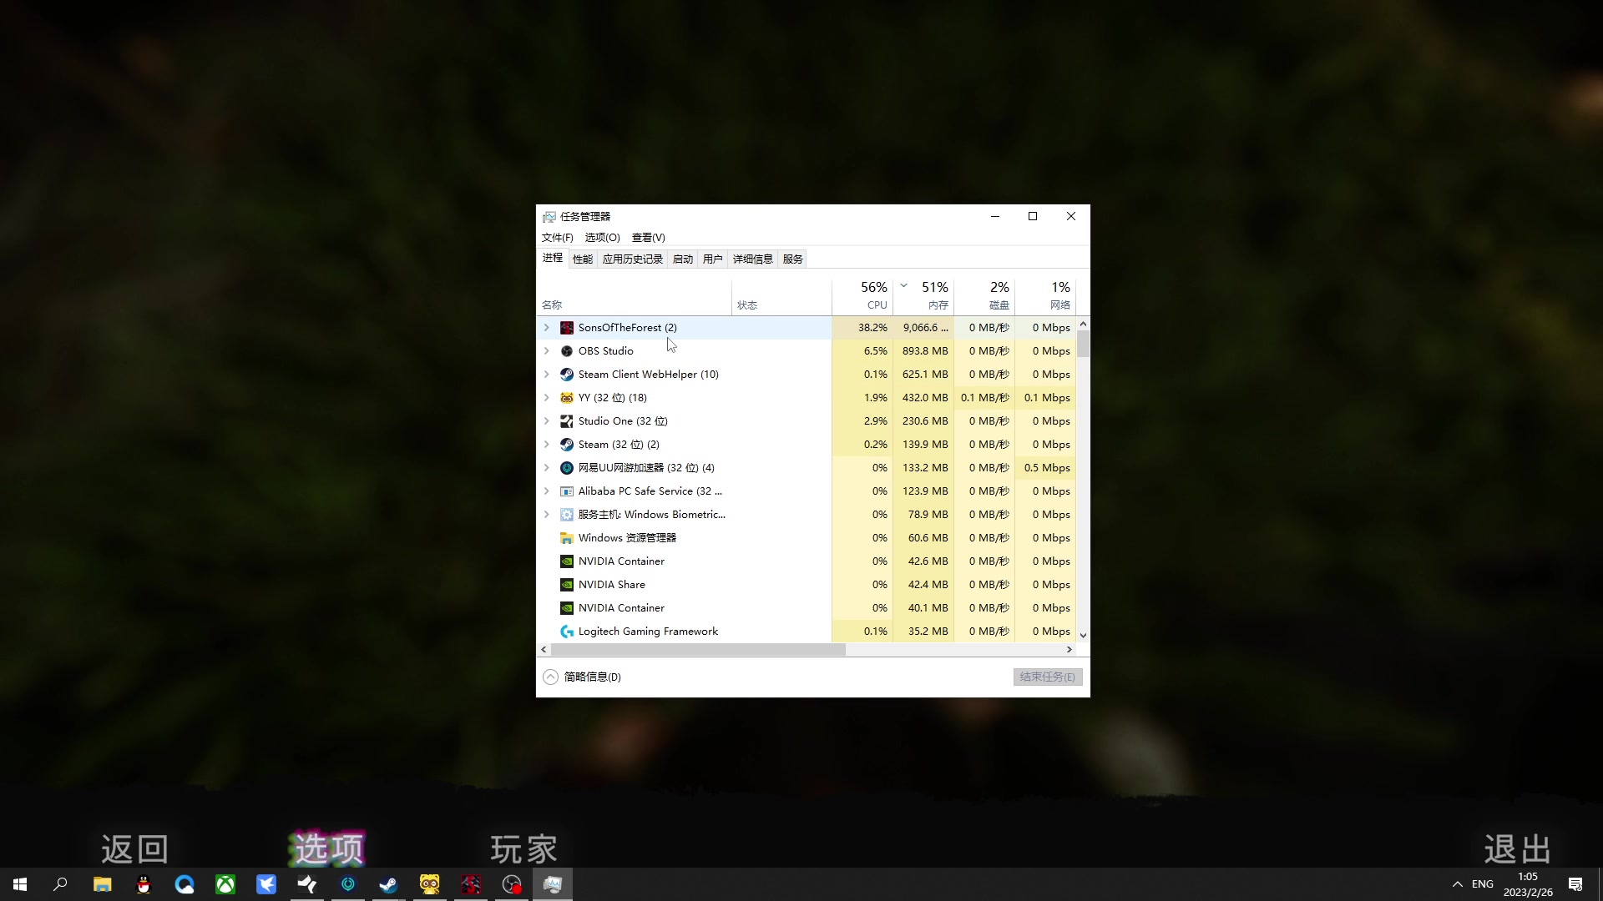Screen dimensions: 1603x901
Task: Switch to the 用户 tab
Action: 712,259
